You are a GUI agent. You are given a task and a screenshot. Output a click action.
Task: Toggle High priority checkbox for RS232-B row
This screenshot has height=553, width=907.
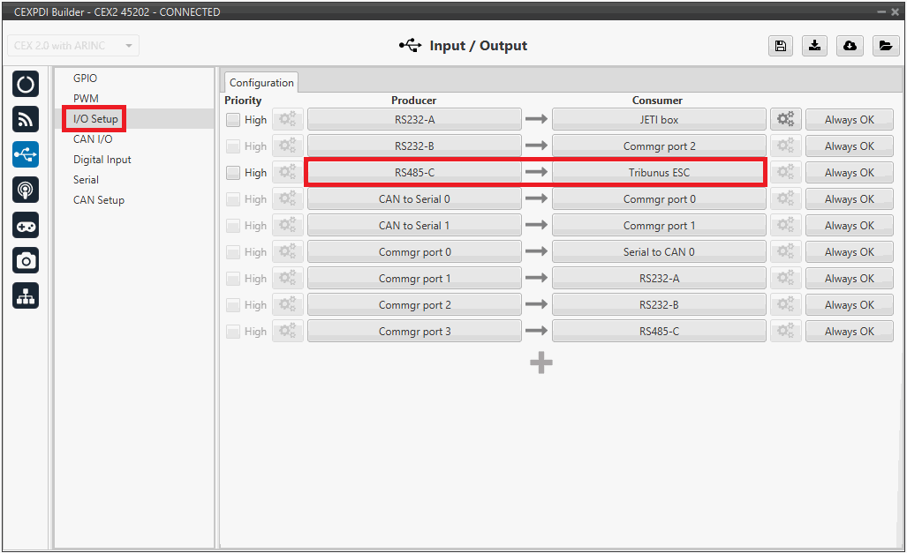click(233, 146)
